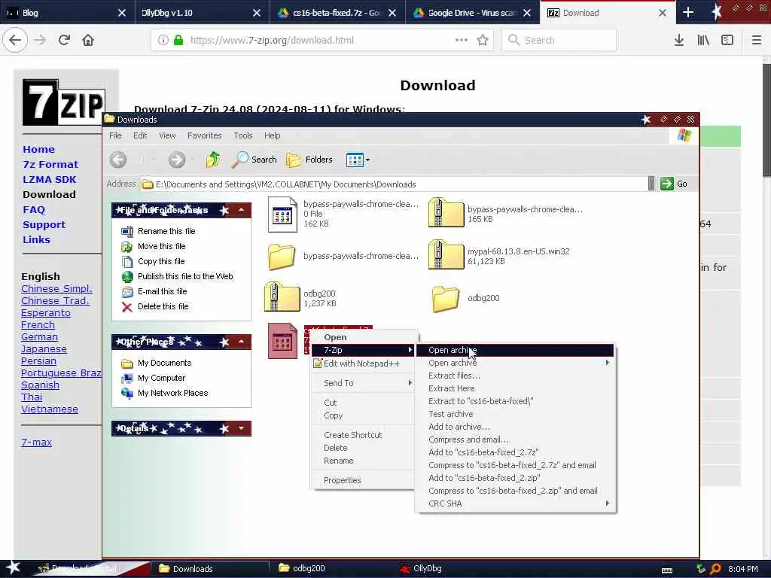
Task: Open a new browser tab with plus
Action: [x=688, y=12]
